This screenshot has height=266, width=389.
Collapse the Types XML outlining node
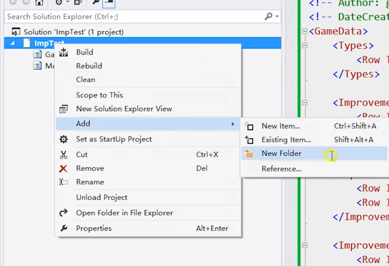pyautogui.click(x=304, y=45)
